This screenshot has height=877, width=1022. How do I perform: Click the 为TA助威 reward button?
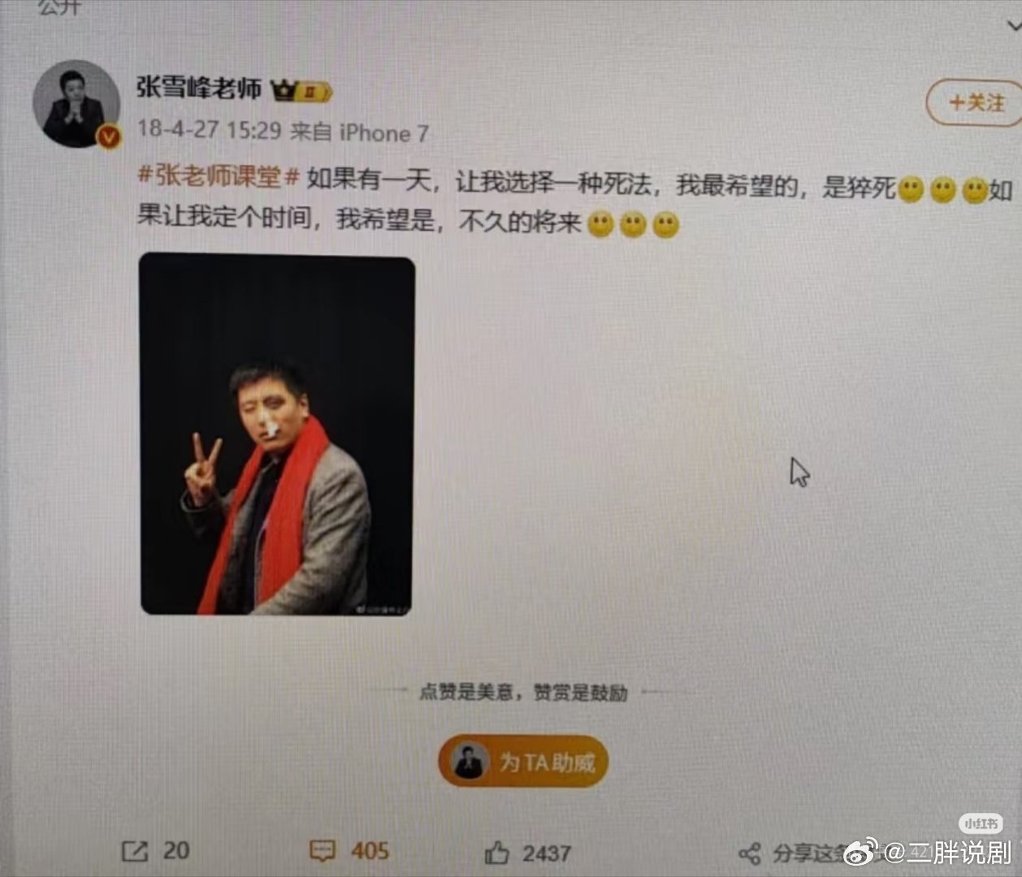[x=524, y=762]
